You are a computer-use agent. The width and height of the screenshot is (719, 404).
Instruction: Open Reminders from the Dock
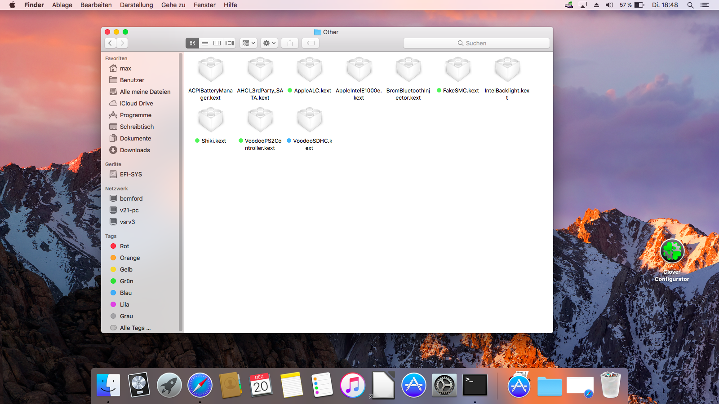pyautogui.click(x=322, y=385)
